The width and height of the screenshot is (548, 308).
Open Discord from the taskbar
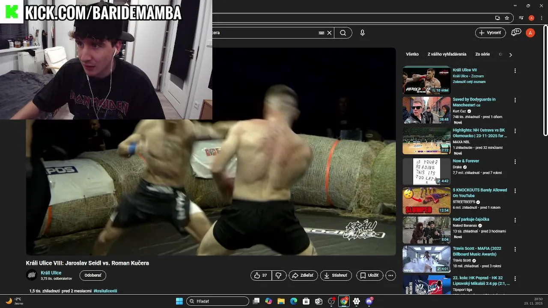369,301
